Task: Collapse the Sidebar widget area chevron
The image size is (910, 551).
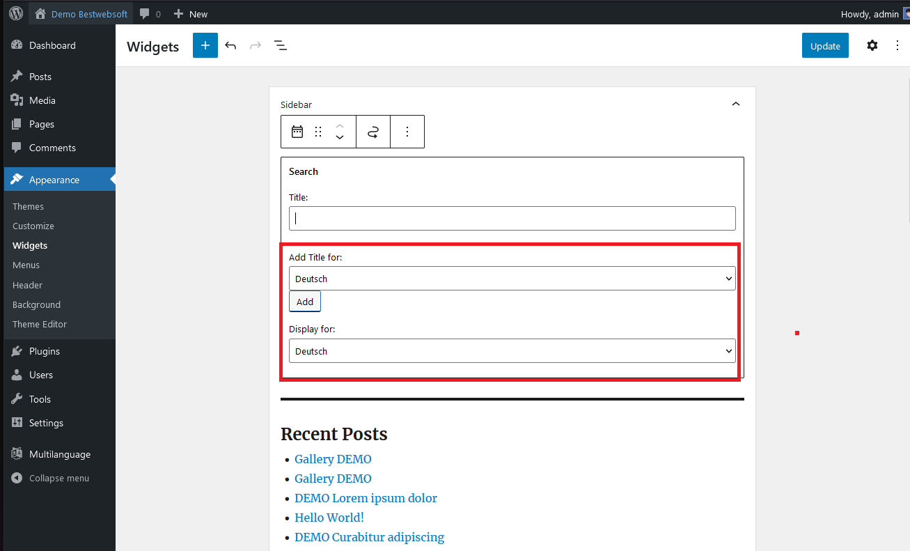Action: click(x=736, y=104)
